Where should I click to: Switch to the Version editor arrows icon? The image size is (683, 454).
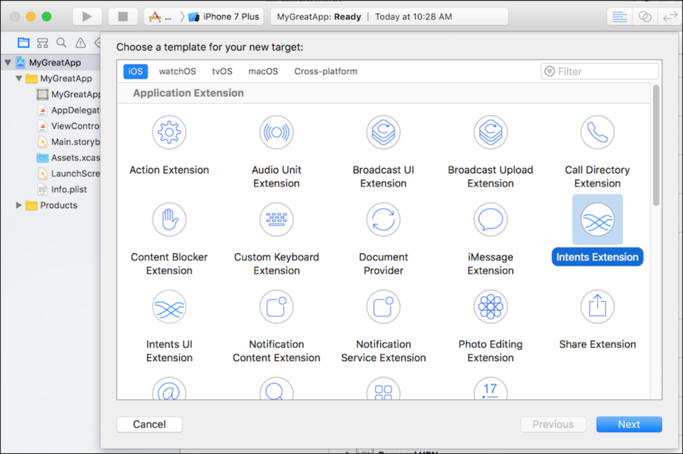(x=670, y=16)
